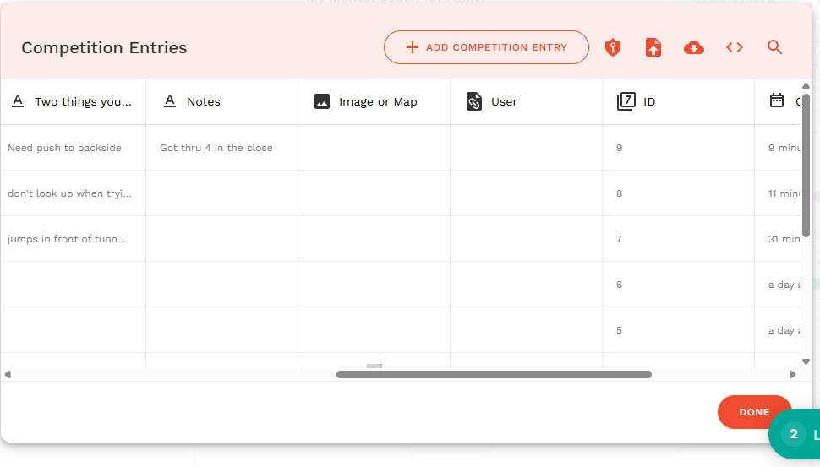The height and width of the screenshot is (467, 820).
Task: Click the ID column number icon
Action: coord(626,101)
